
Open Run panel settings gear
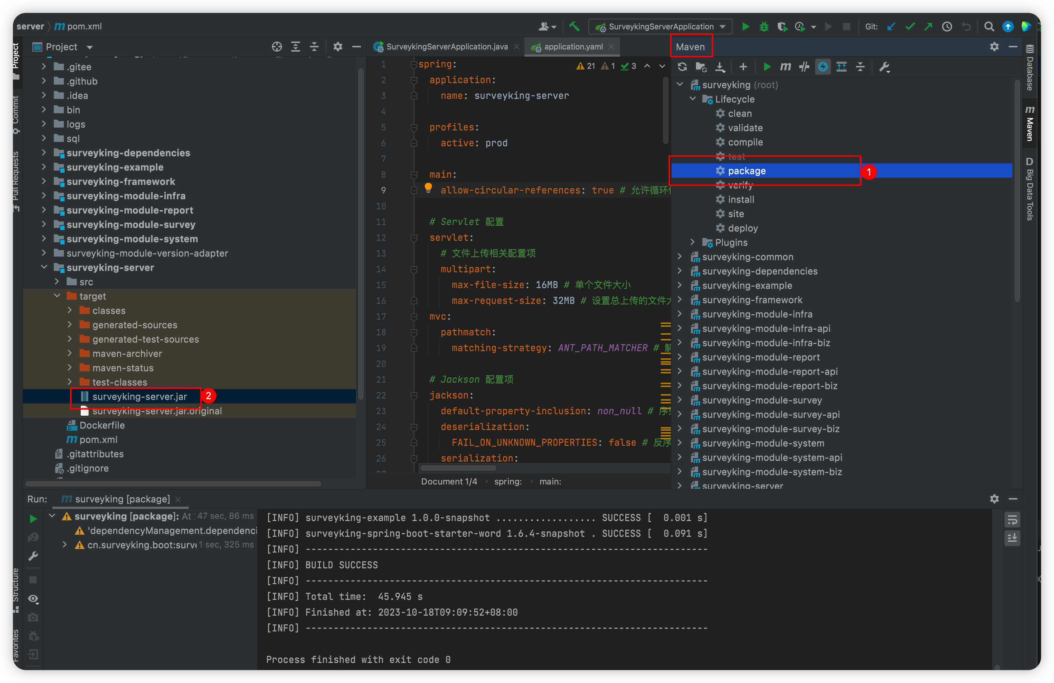pyautogui.click(x=994, y=499)
